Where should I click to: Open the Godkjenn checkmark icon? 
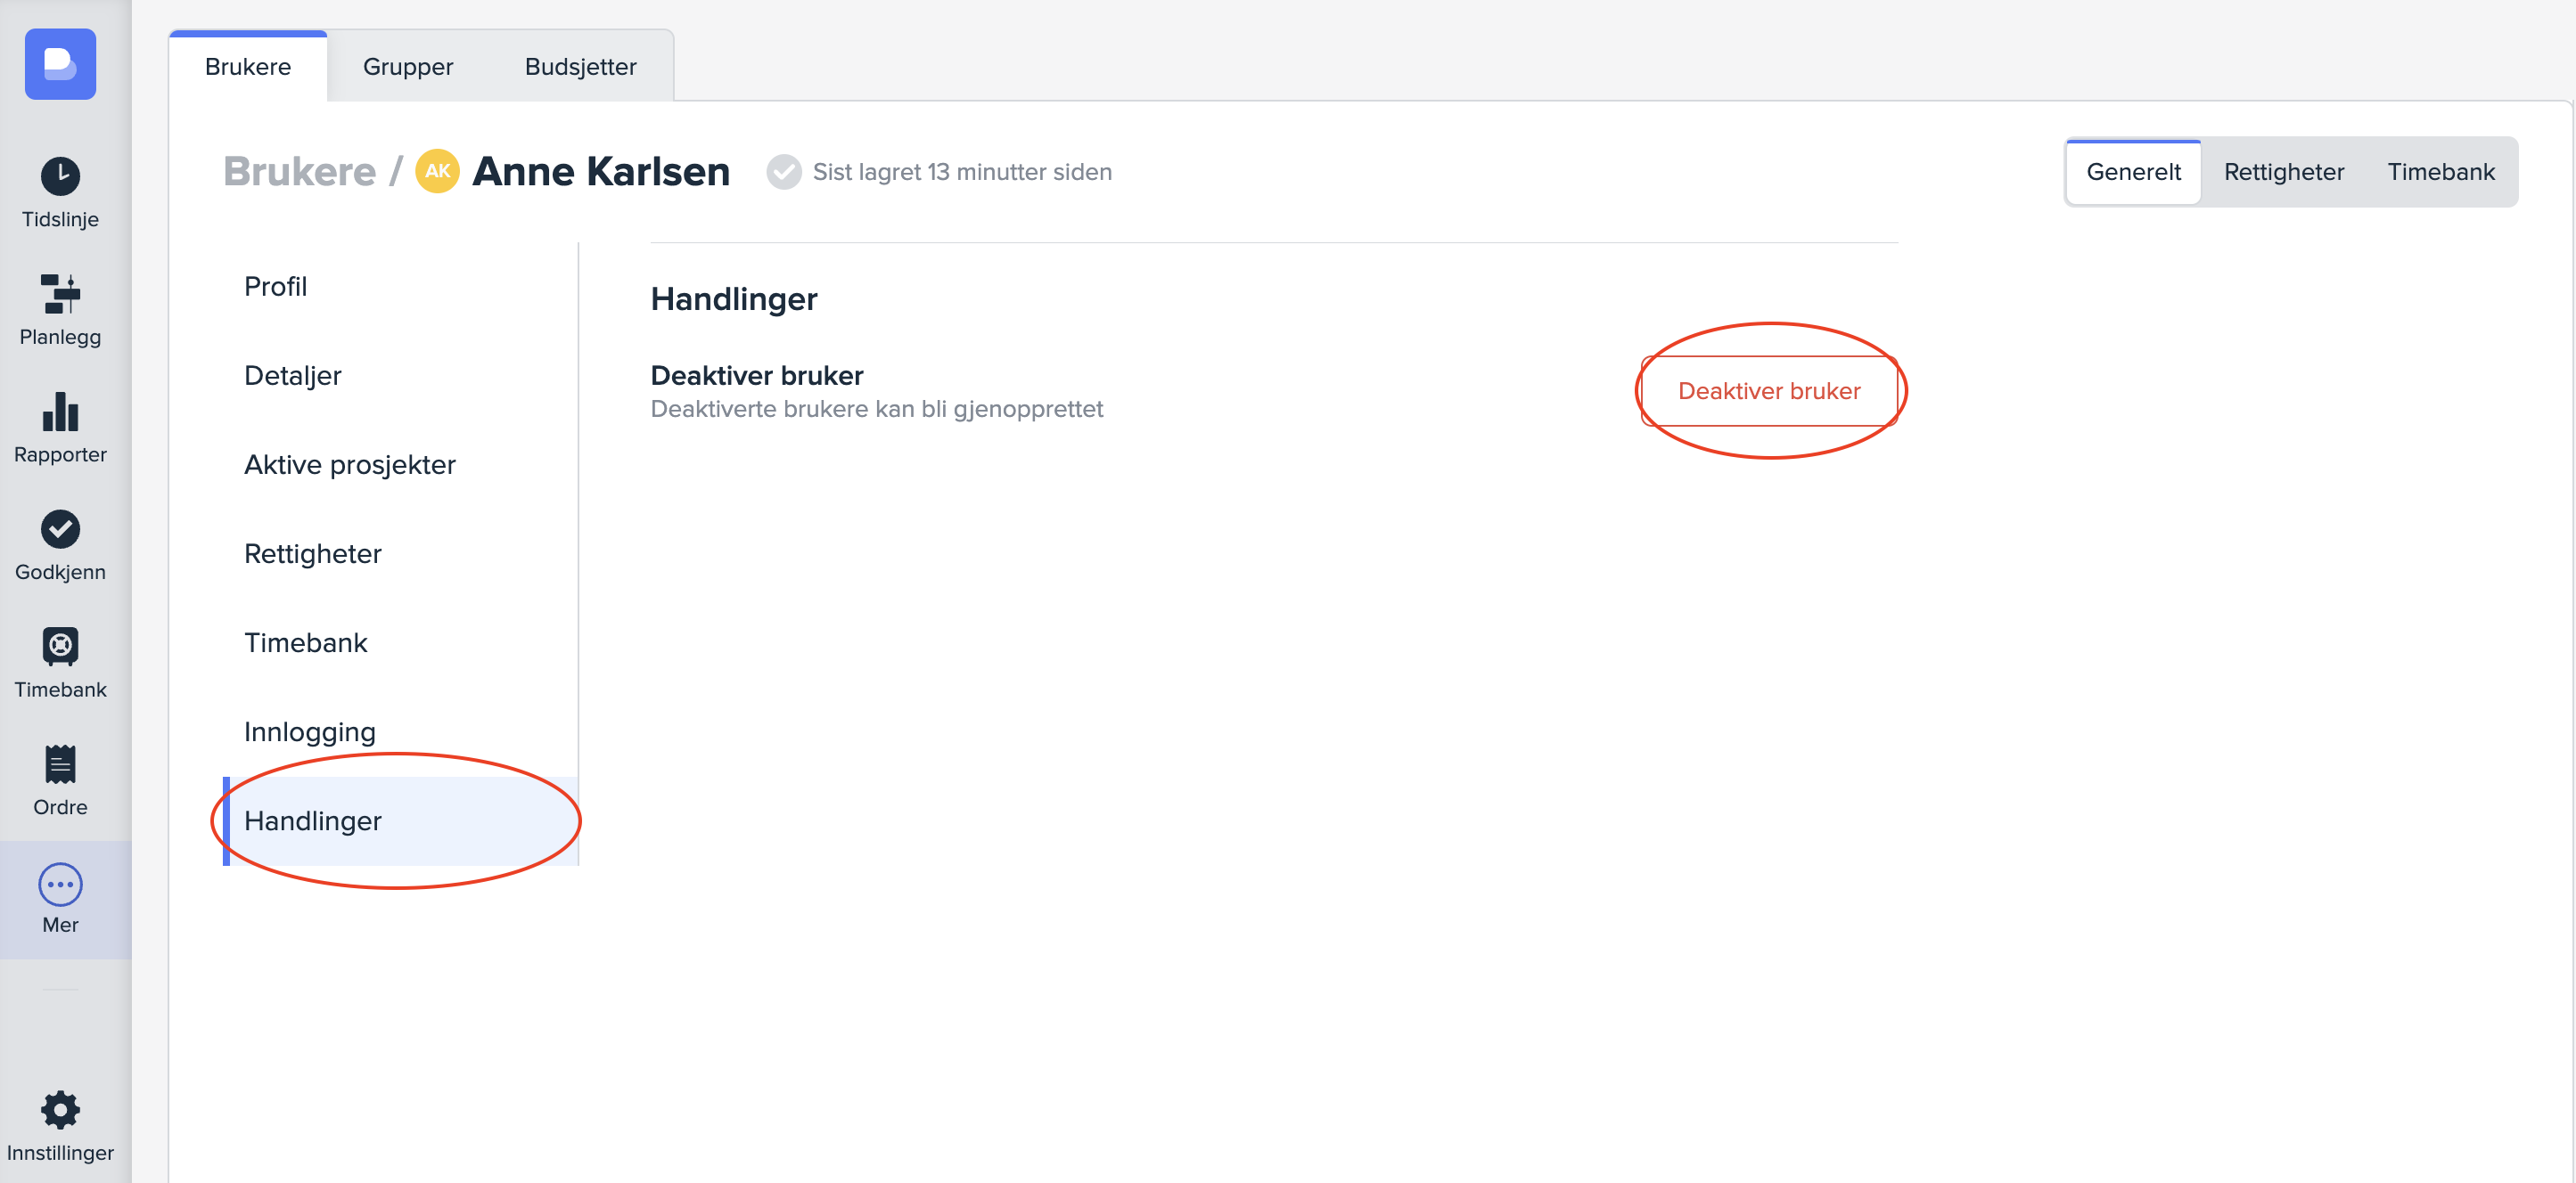[60, 529]
